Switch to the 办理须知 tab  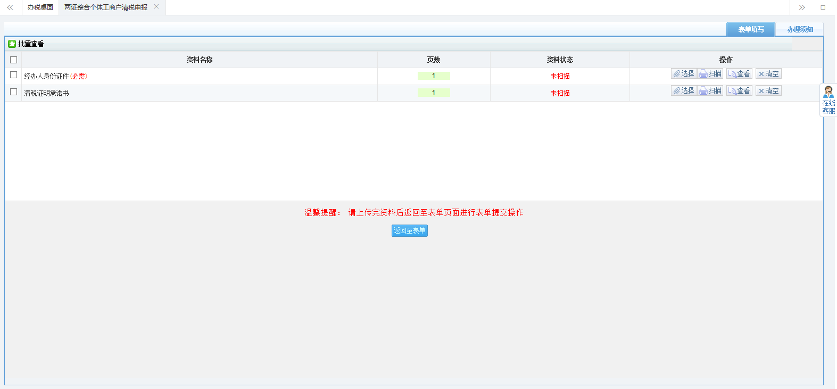point(800,29)
